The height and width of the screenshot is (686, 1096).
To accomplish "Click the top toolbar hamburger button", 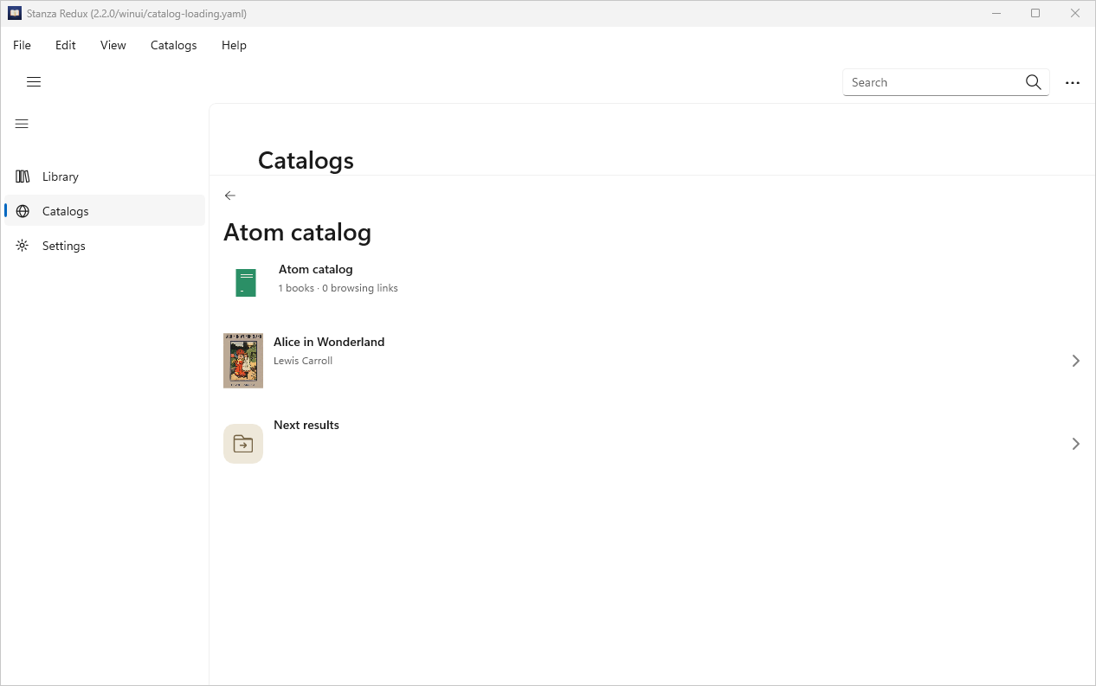I will click(x=34, y=82).
